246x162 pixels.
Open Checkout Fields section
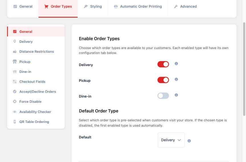click(36, 82)
